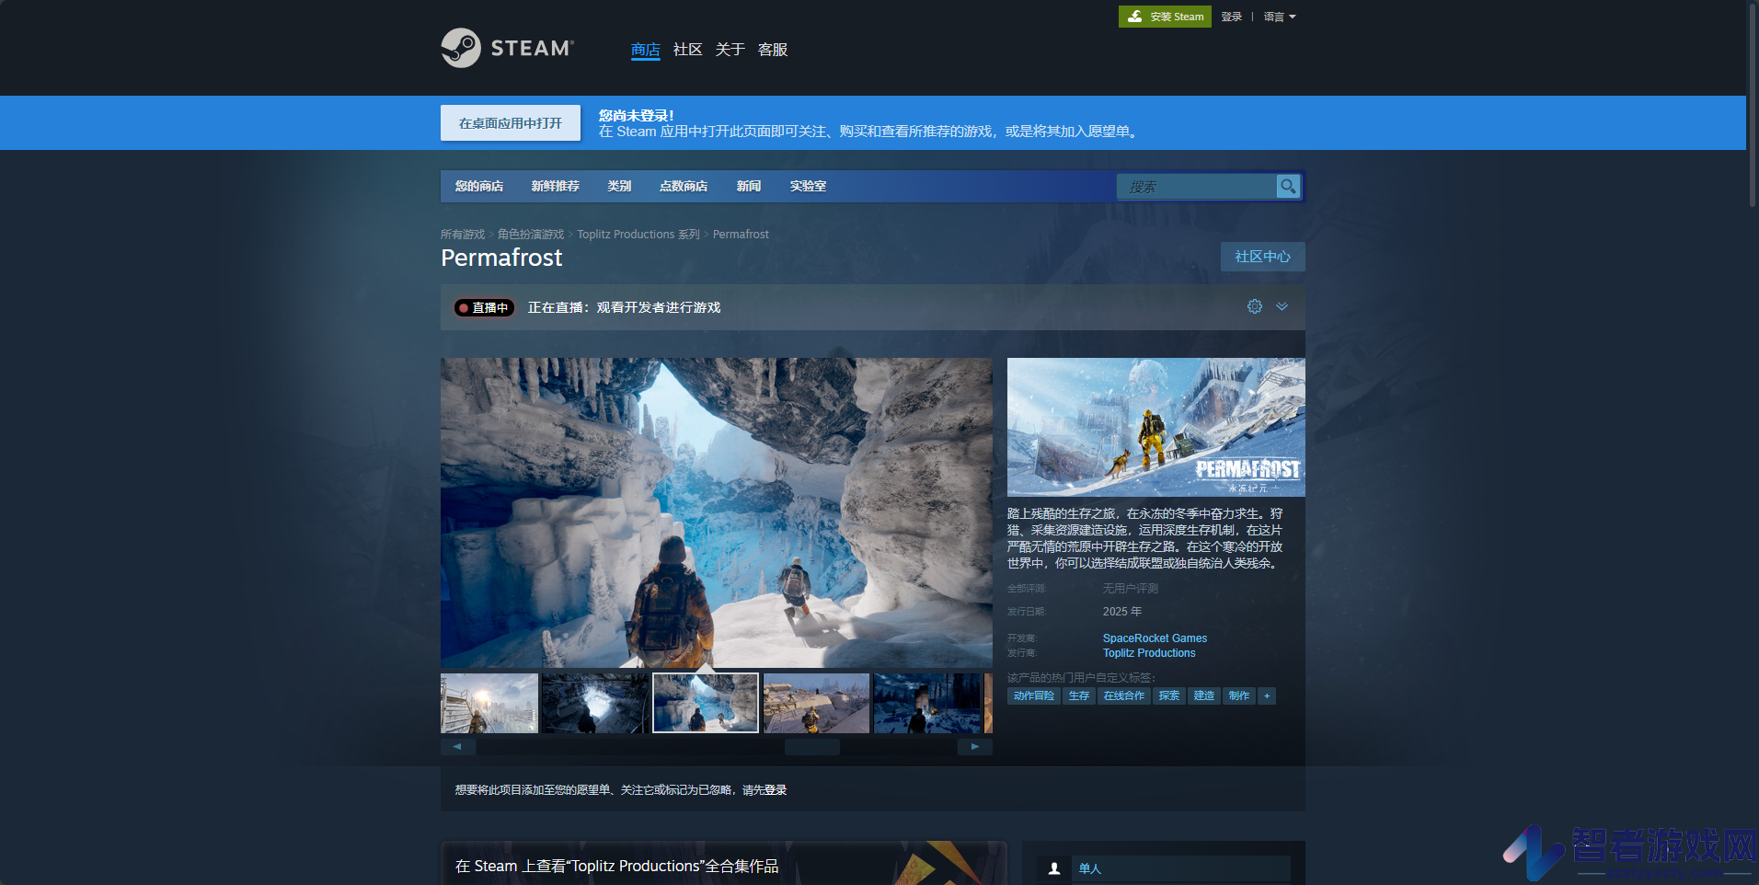Click 在桌面应用中打开 button

tap(511, 122)
